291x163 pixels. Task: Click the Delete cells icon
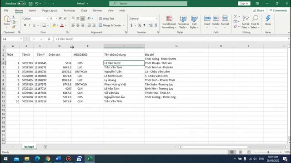(x=216, y=19)
